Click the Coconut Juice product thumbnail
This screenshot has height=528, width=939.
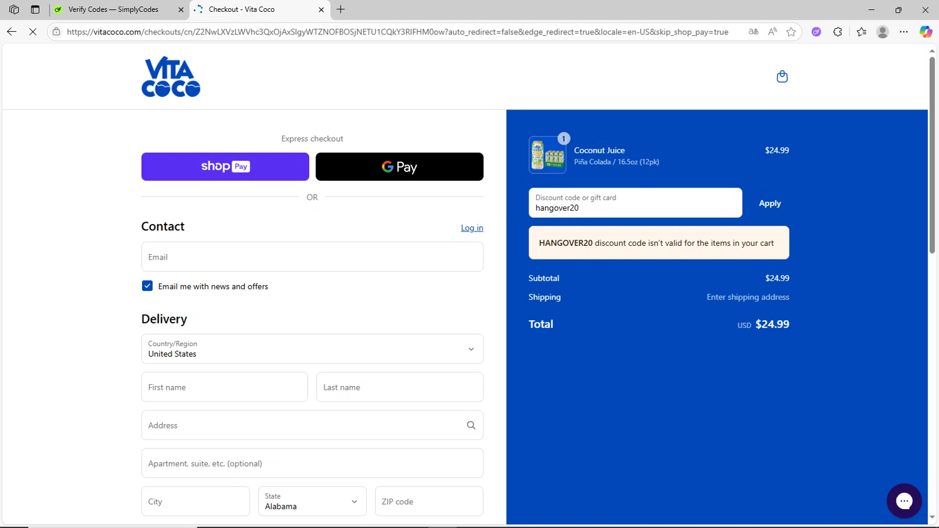[548, 155]
